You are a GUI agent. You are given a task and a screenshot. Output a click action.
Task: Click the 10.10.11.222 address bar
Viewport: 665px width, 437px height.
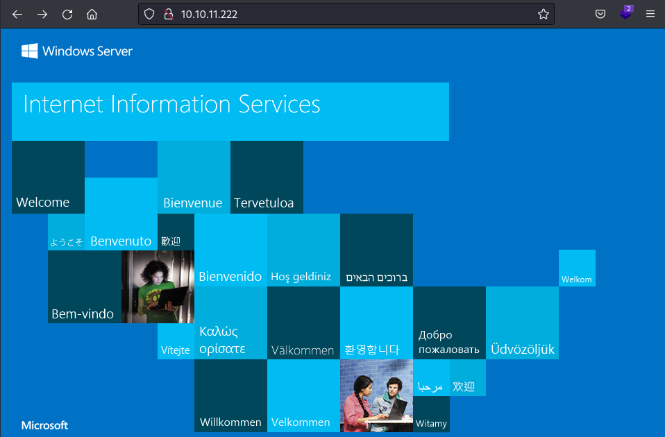click(346, 15)
